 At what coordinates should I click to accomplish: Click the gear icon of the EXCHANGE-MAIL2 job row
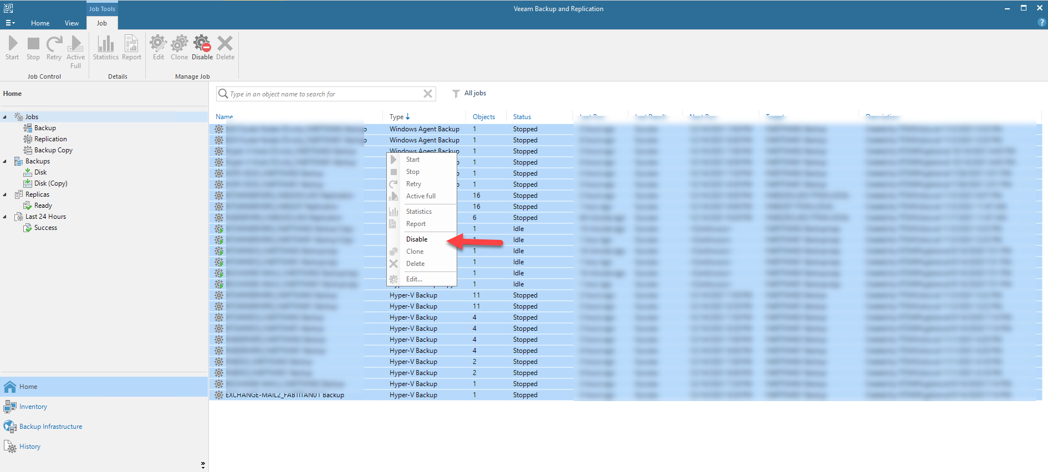[x=219, y=395]
